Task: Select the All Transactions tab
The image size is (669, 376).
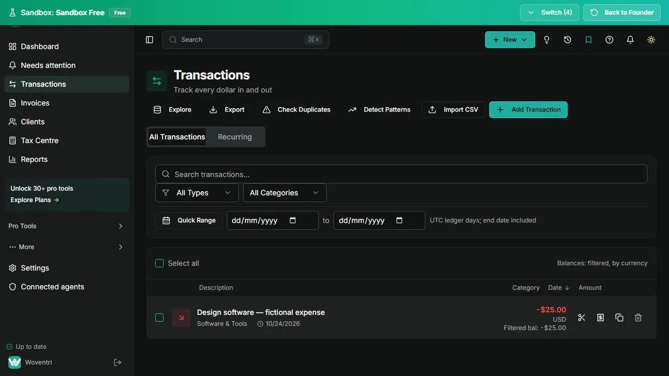Action: 177,137
